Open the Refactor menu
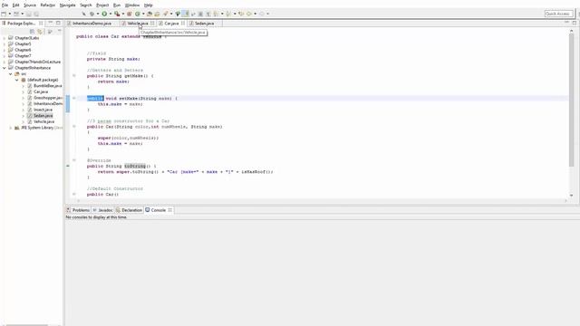The image size is (580, 326). click(48, 5)
